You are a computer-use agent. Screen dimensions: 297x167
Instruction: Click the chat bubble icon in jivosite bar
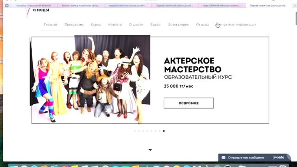point(223,158)
